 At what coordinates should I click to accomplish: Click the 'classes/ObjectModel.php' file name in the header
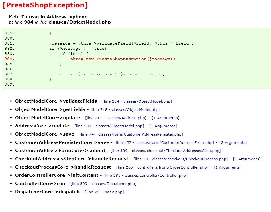coord(80,22)
